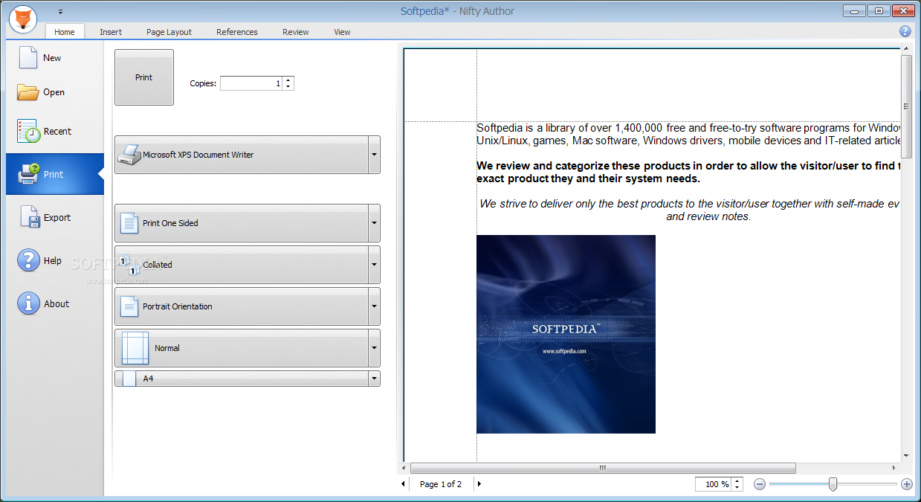Click the New document icon
Viewport: 921px width, 502px height.
(x=28, y=57)
